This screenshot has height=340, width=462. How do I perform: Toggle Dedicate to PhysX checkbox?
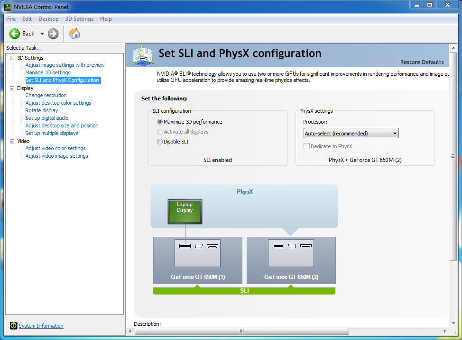click(x=306, y=146)
